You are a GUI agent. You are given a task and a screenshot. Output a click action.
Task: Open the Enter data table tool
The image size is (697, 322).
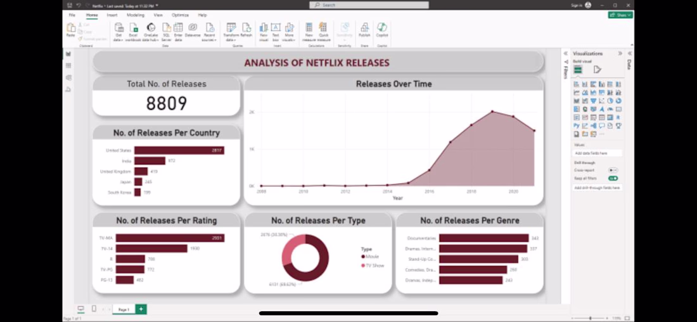178,32
